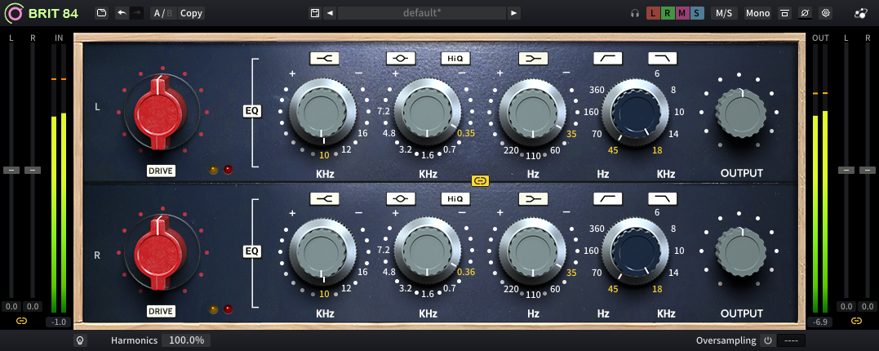Click the Copy button next to A/B
The width and height of the screenshot is (879, 351).
(x=191, y=13)
